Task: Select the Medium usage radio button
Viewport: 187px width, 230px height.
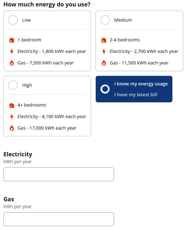Action: pyautogui.click(x=105, y=20)
